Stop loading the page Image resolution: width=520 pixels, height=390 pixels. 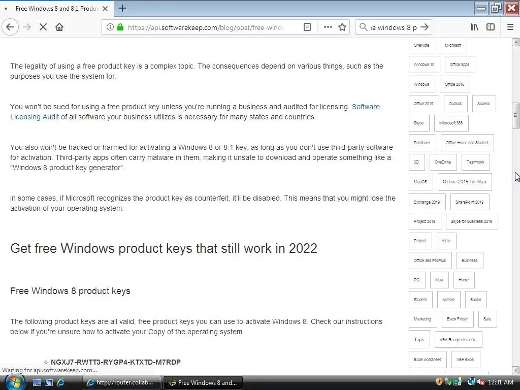click(43, 27)
